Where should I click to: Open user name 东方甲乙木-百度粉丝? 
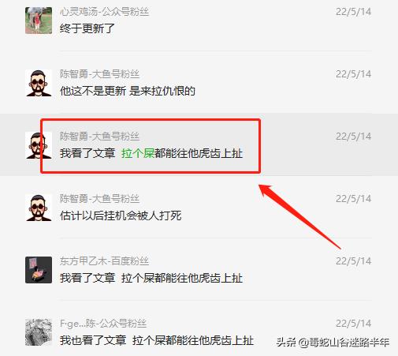coord(104,261)
